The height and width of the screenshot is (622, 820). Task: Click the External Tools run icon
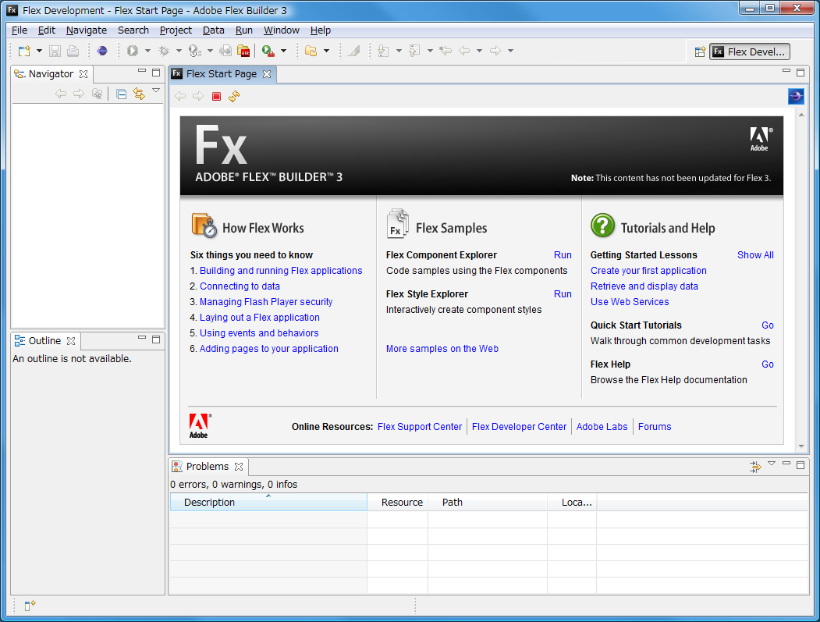[268, 51]
